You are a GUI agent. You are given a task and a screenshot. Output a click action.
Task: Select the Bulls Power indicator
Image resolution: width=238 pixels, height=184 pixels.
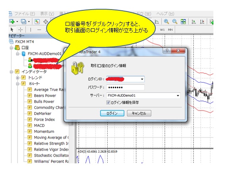tap(44, 102)
